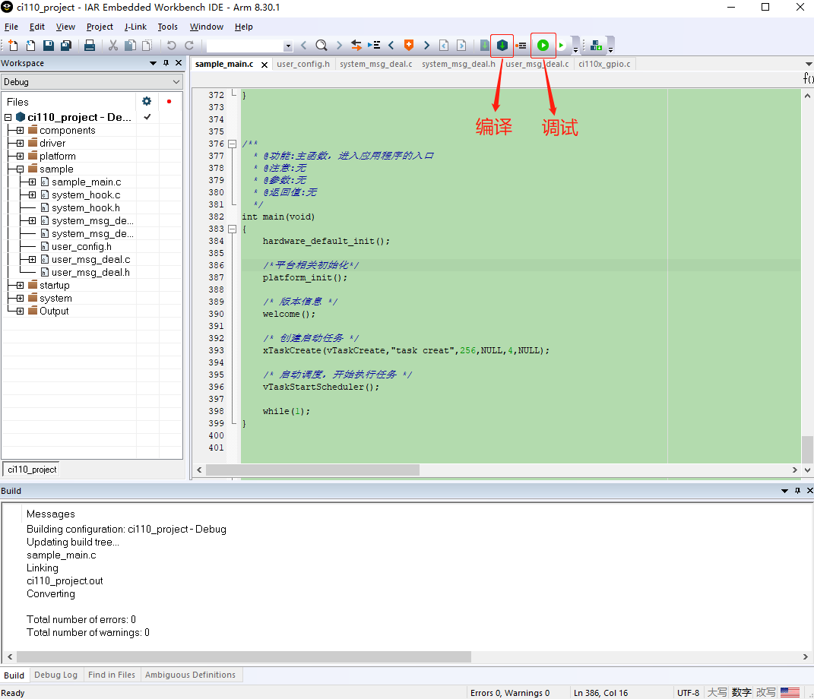The height and width of the screenshot is (699, 814).
Task: Open the File menu
Action: tap(11, 27)
